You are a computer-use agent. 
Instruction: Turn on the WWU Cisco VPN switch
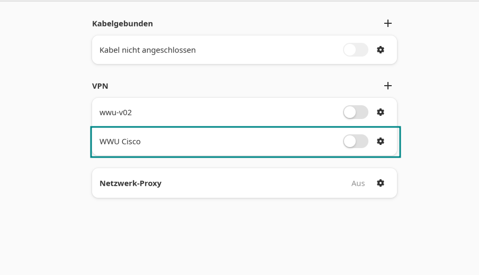(355, 141)
